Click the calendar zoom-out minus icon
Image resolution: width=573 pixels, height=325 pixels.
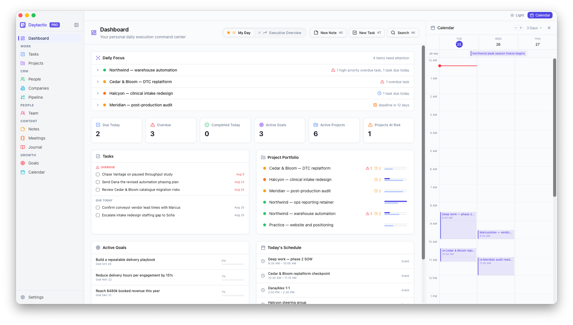516,28
